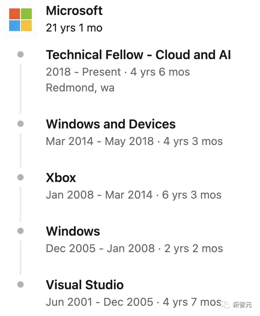Image resolution: width=260 pixels, height=316 pixels.
Task: Click the 21 yrs 1 mo tenure text
Action: click(74, 28)
